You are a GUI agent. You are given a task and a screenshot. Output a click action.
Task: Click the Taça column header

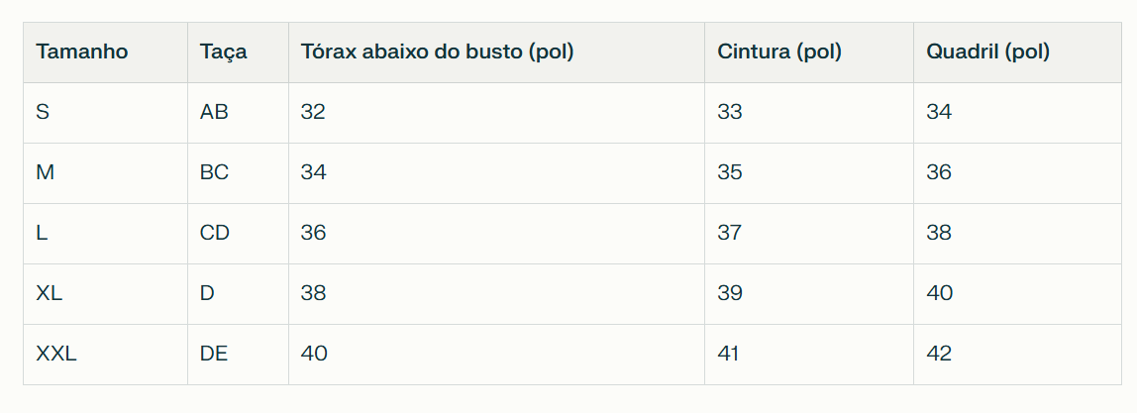click(224, 52)
